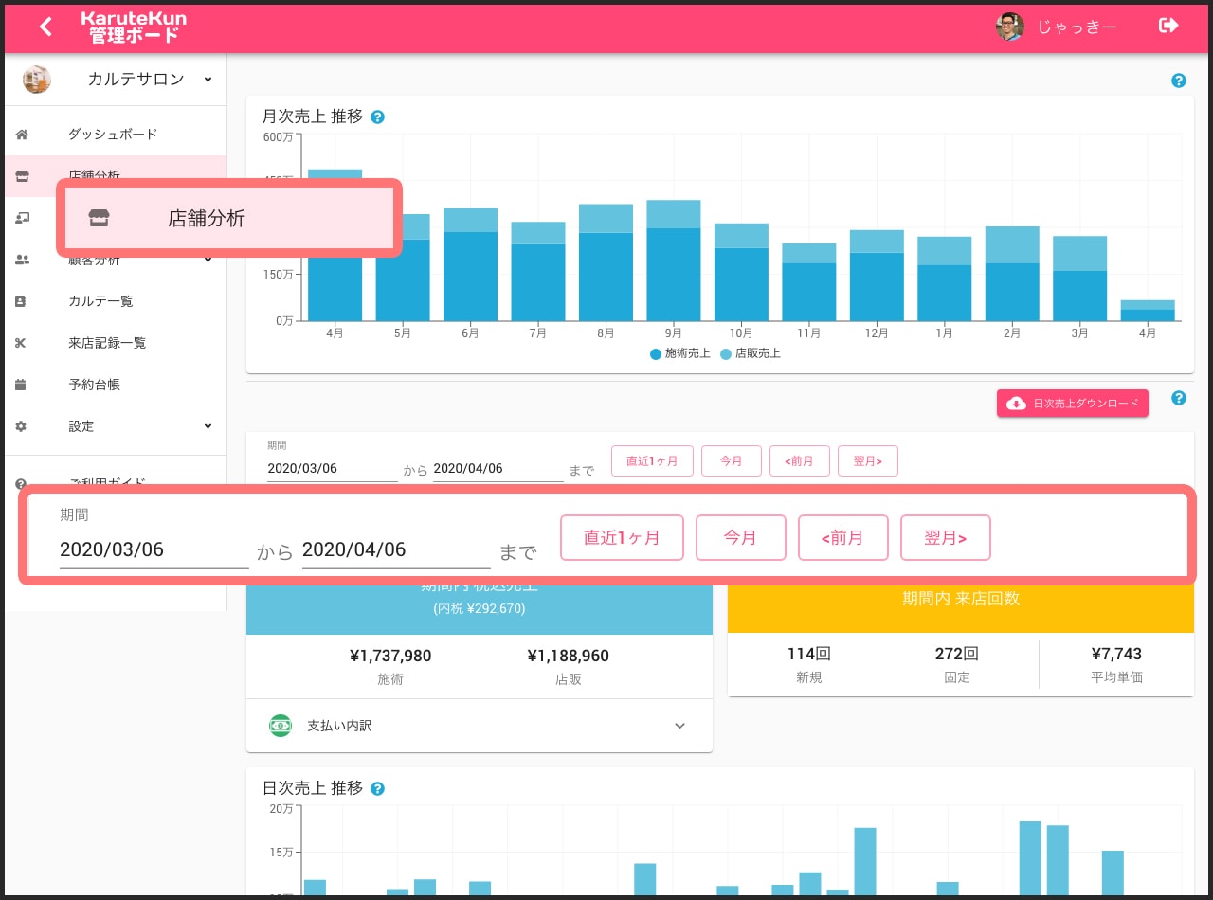The height and width of the screenshot is (900, 1213).
Task: Click the help icon beside 日次売上 推移
Action: coord(377,789)
